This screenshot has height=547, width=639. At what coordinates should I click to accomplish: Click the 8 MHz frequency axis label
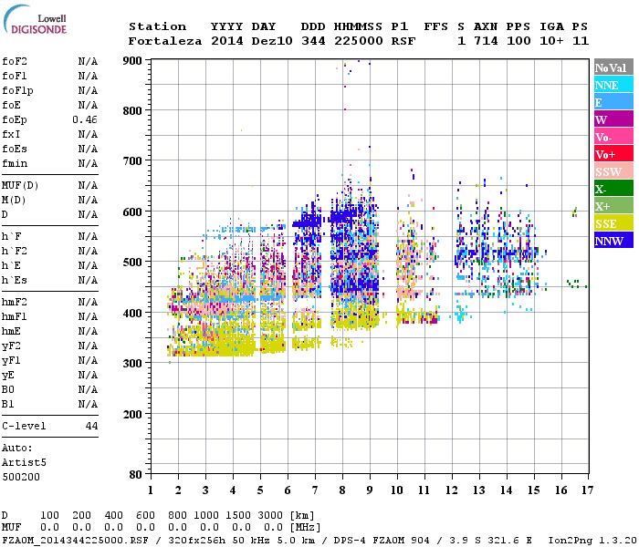(x=342, y=490)
